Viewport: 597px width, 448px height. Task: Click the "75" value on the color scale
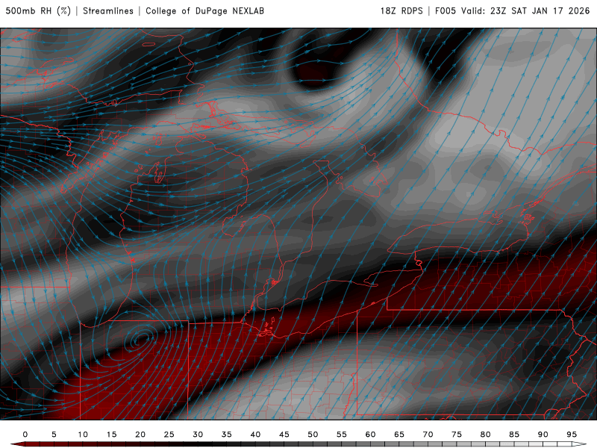coord(457,435)
